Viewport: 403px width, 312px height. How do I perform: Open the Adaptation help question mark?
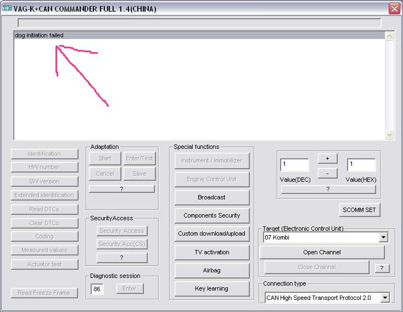pos(122,189)
